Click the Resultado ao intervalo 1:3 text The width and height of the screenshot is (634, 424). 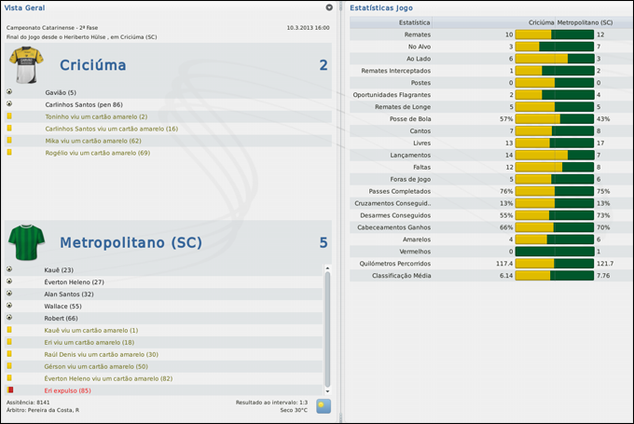click(271, 403)
